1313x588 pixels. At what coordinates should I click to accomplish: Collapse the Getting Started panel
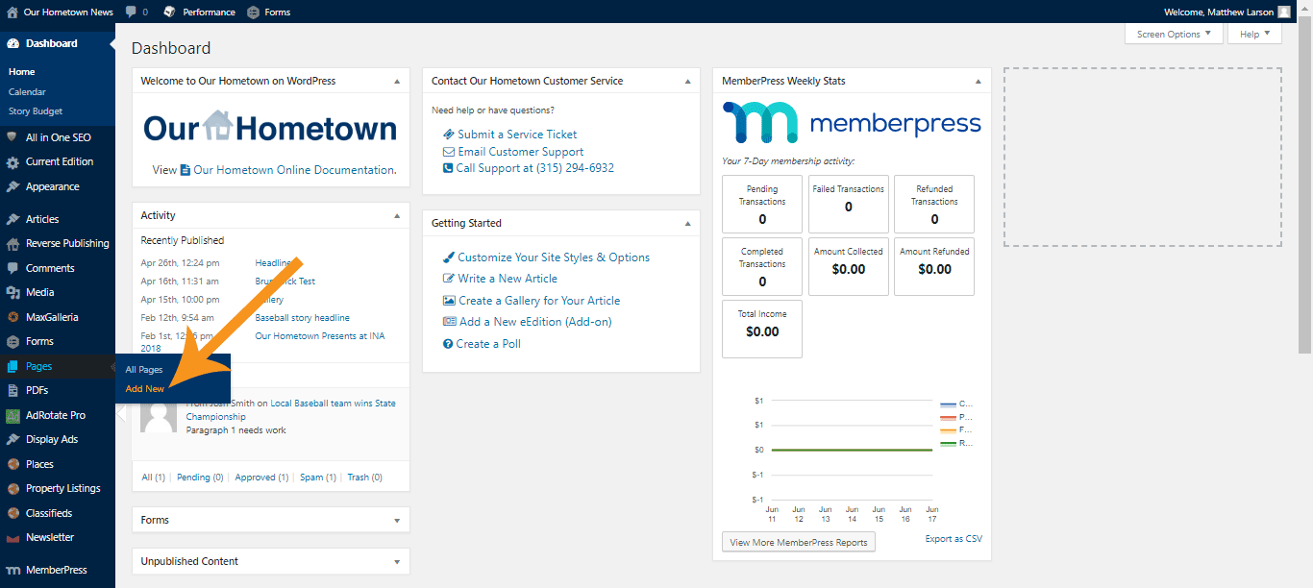(687, 224)
